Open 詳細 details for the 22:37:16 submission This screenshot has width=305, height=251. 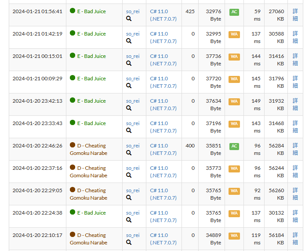click(295, 172)
